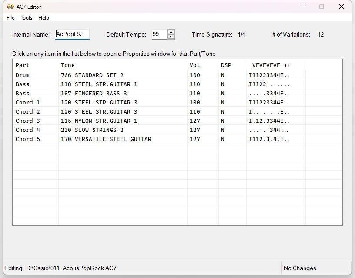Image resolution: width=355 pixels, height=278 pixels.
Task: Select the Drum part row
Action: coord(177,75)
